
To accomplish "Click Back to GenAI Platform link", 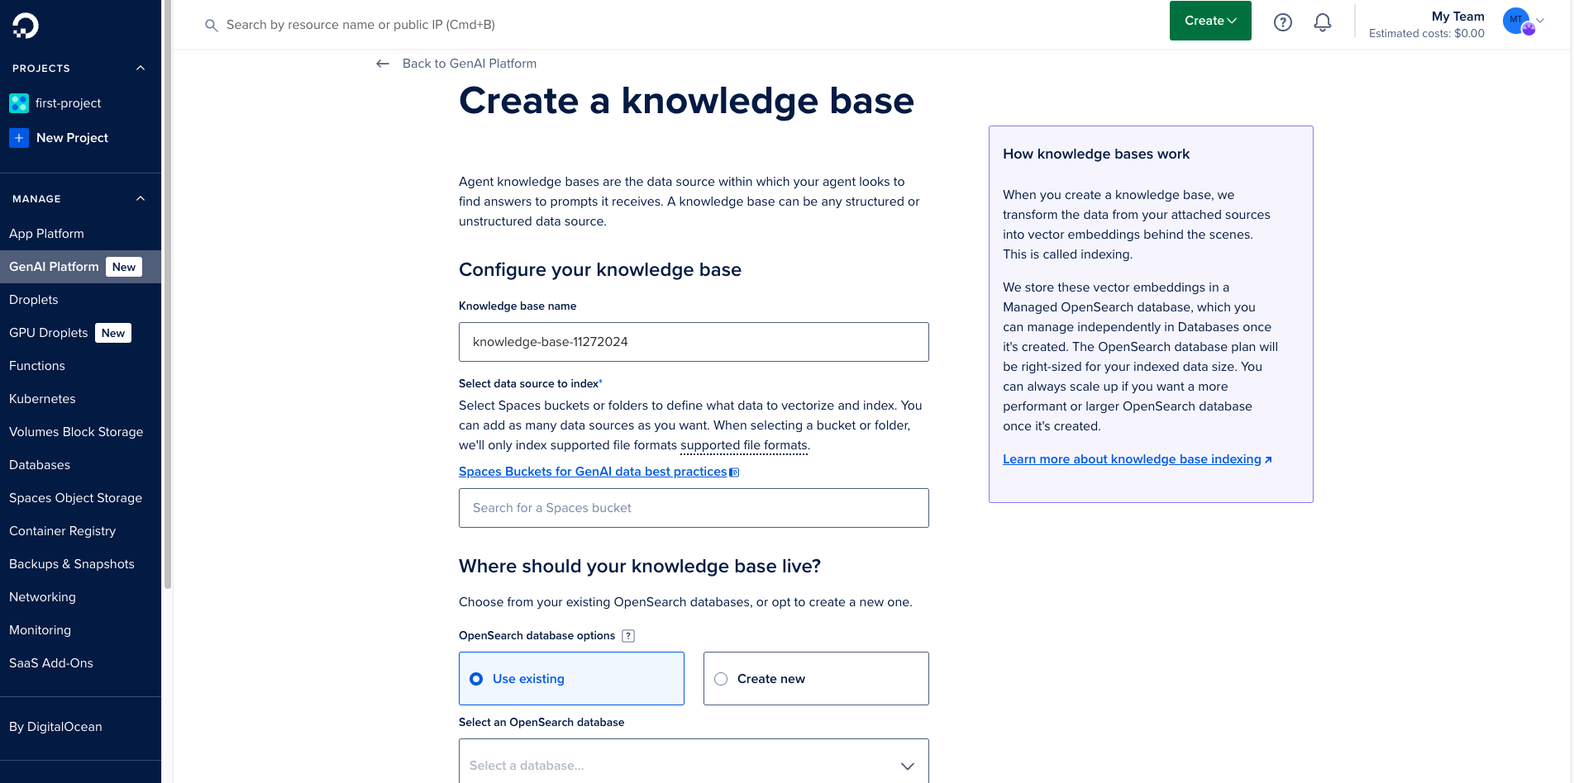I will pos(469,64).
